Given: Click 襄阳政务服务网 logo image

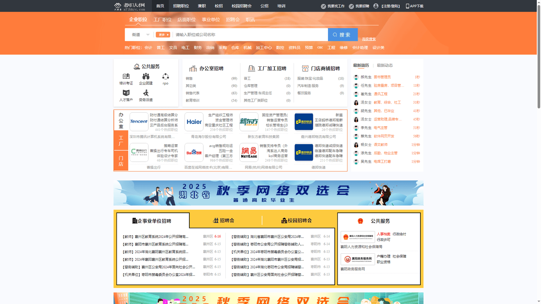Looking at the screenshot, I should click(358, 259).
